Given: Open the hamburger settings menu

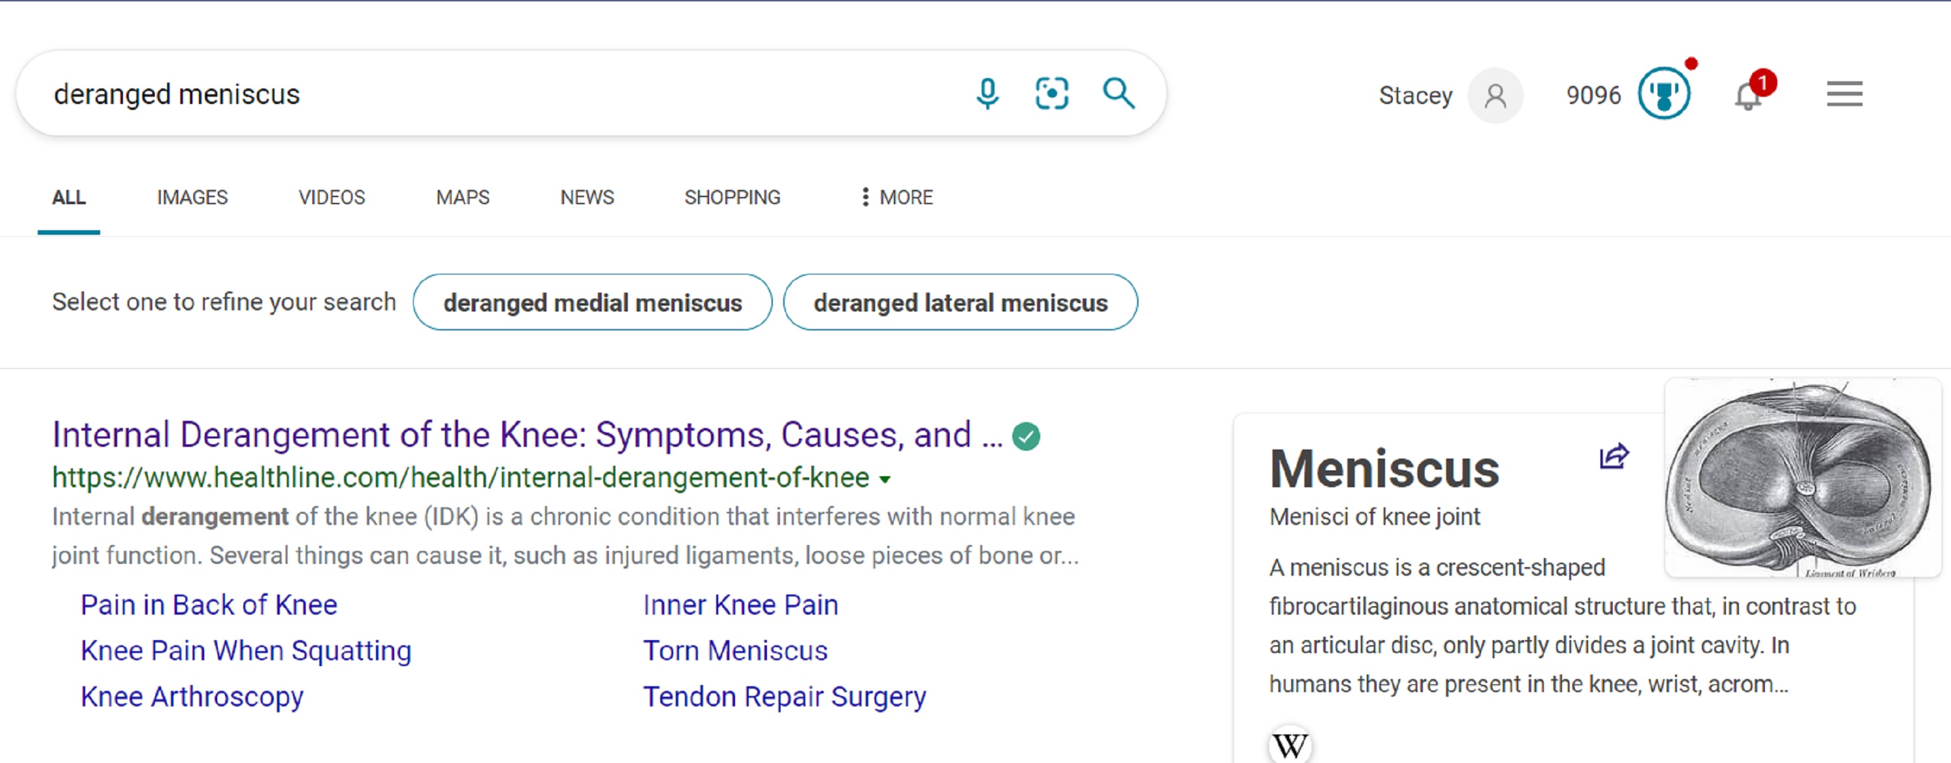Looking at the screenshot, I should tap(1844, 94).
